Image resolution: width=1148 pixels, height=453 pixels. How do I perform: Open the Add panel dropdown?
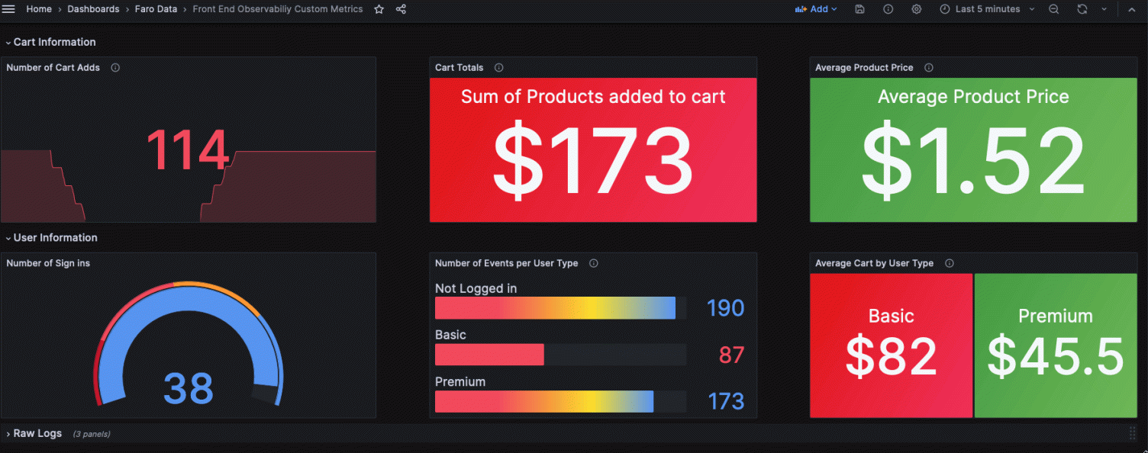coord(816,8)
